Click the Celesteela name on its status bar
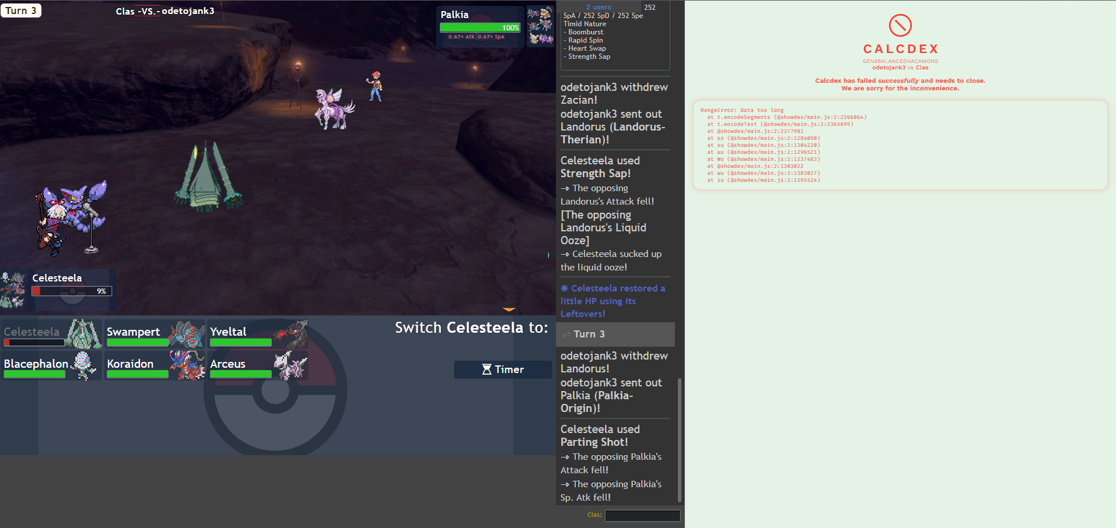The height and width of the screenshot is (528, 1116). [57, 278]
